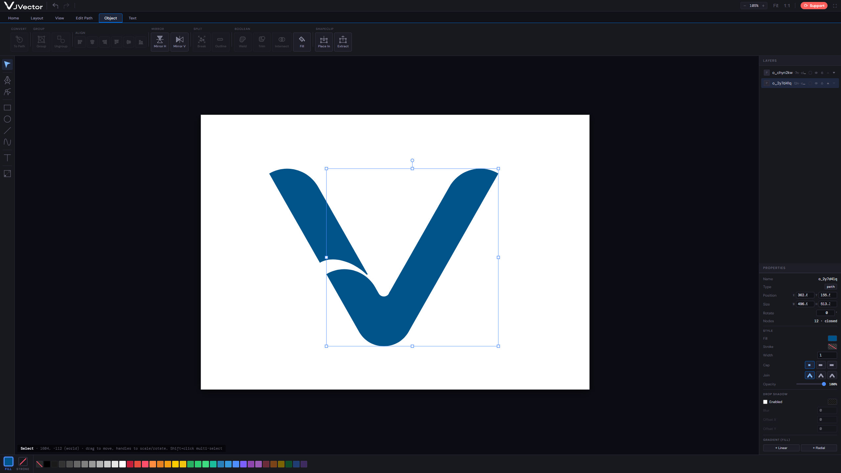
Task: Toggle lock on o_2y7d41q layer
Action: click(822, 83)
